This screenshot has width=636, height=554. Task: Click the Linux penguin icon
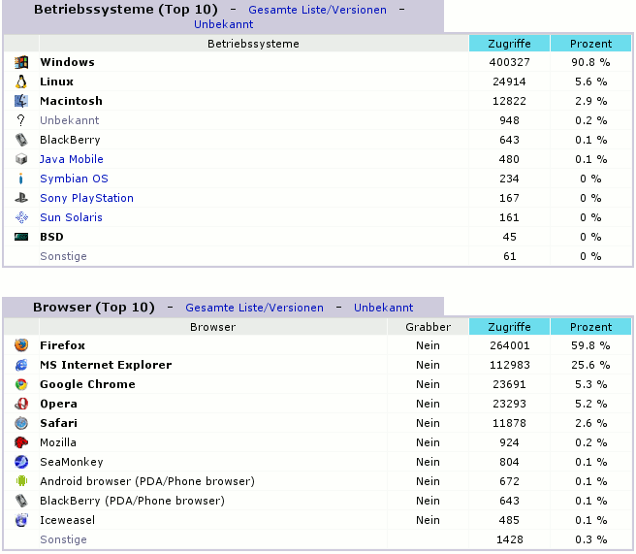point(21,81)
